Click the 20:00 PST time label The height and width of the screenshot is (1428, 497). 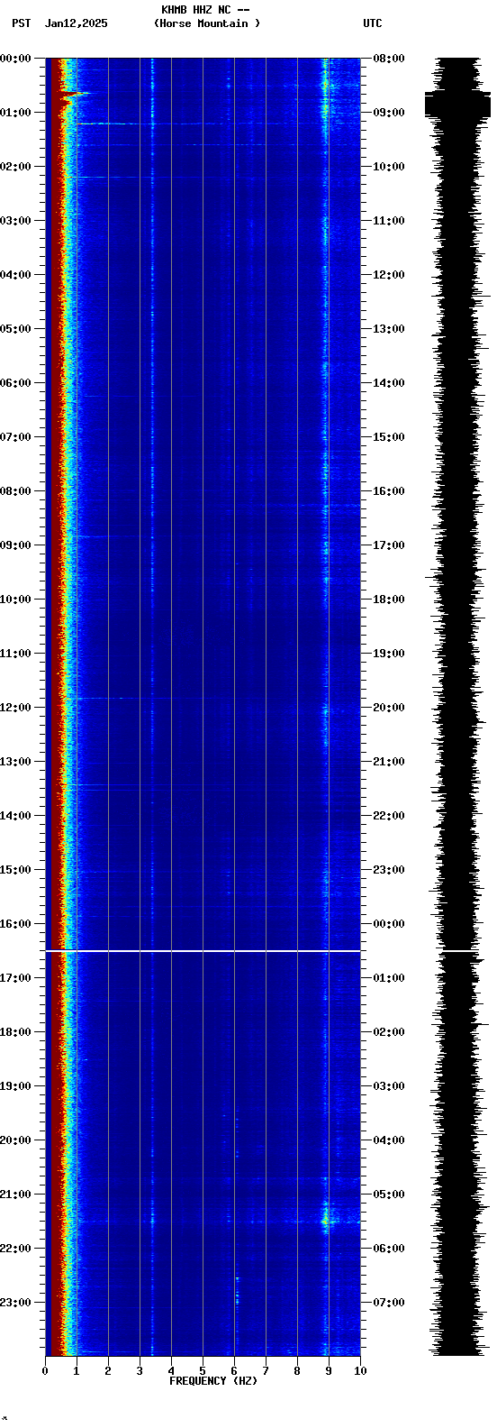pyautogui.click(x=15, y=1140)
